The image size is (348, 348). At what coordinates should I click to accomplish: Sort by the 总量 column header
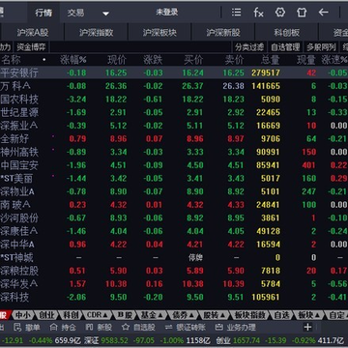pos(271,60)
